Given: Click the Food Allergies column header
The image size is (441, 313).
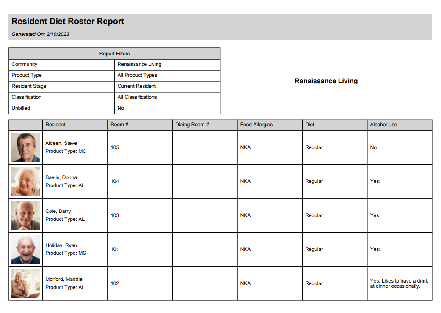Looking at the screenshot, I should [256, 125].
